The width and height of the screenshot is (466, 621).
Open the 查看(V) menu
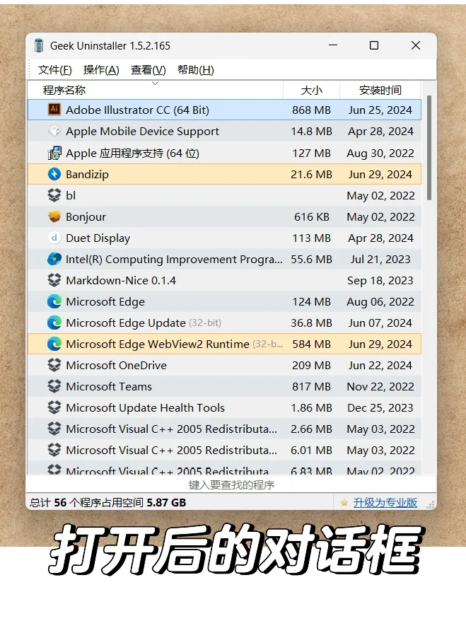[x=148, y=70]
